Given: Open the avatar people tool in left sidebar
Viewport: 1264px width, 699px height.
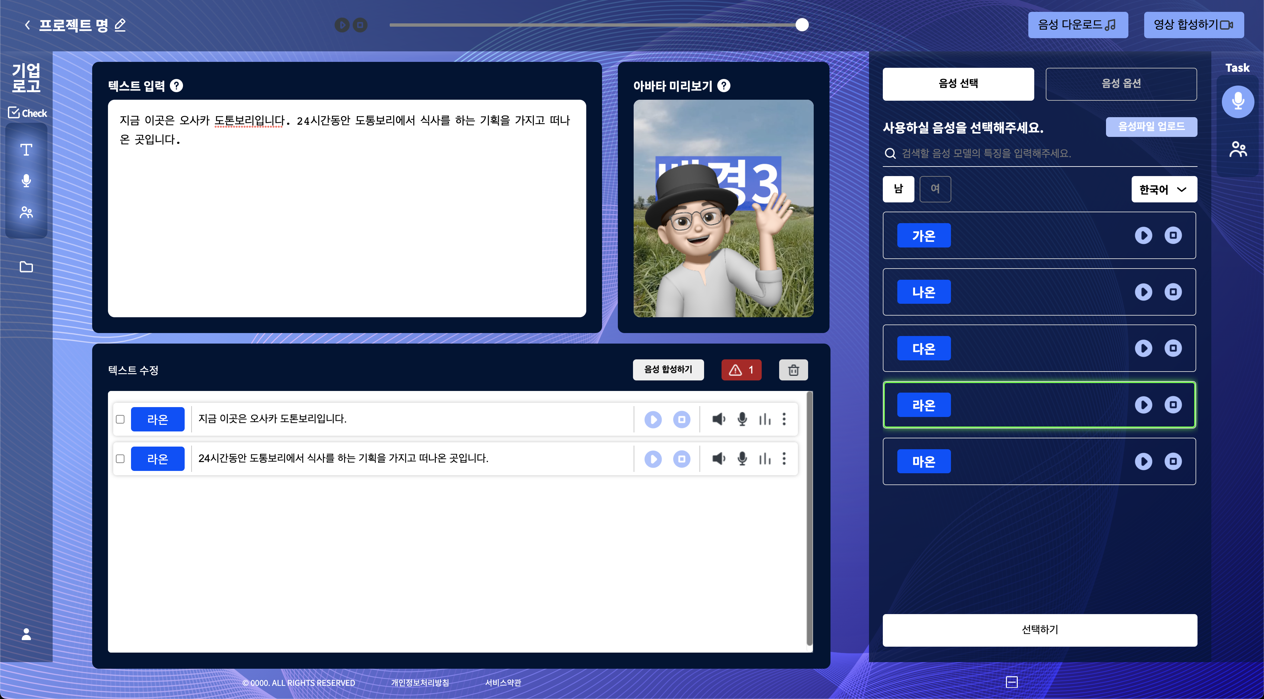Looking at the screenshot, I should [x=26, y=212].
